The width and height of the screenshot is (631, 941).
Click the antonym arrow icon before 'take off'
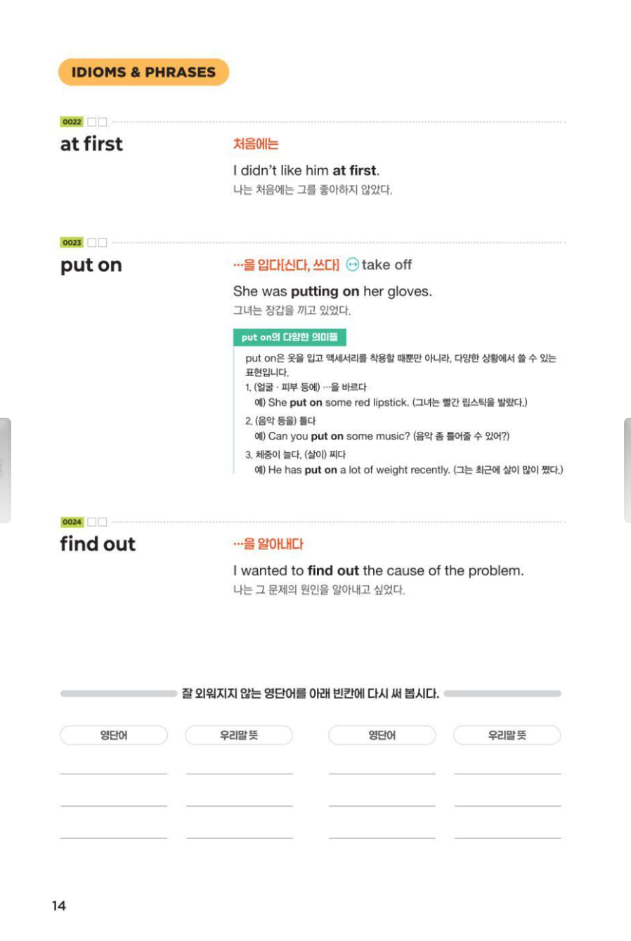click(353, 265)
